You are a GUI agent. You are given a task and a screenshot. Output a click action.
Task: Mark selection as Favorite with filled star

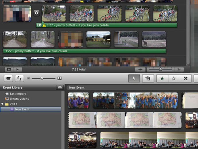click(162, 78)
